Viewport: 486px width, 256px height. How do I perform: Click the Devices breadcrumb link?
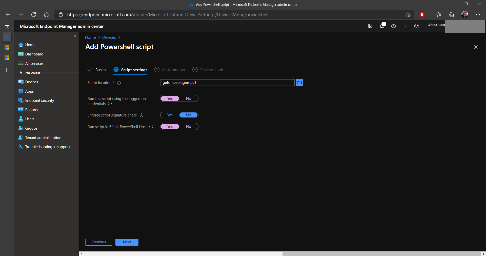pos(109,37)
